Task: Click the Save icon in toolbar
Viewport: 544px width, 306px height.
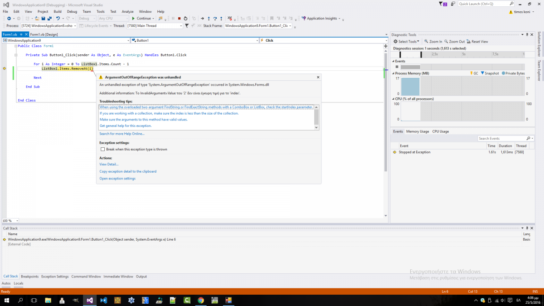Action: (43, 19)
